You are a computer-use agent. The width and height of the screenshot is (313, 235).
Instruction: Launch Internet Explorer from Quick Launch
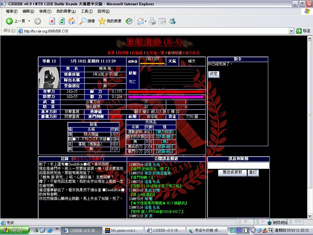click(x=50, y=231)
